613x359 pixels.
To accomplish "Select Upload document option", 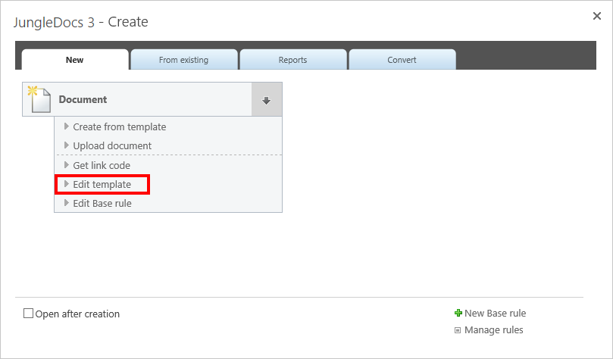I will (x=112, y=145).
